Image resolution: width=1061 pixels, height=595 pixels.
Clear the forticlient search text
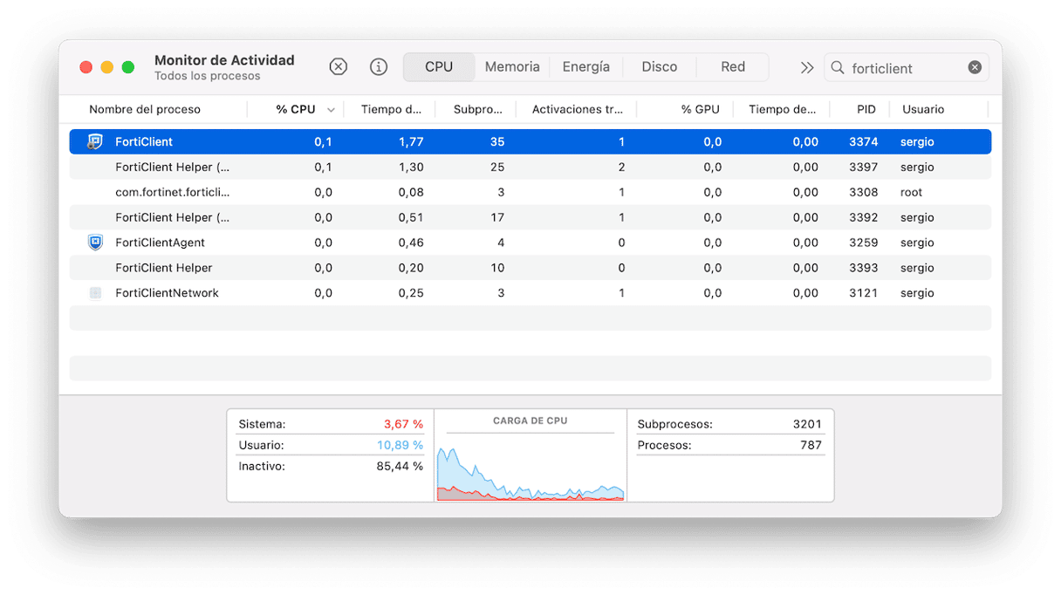click(975, 67)
